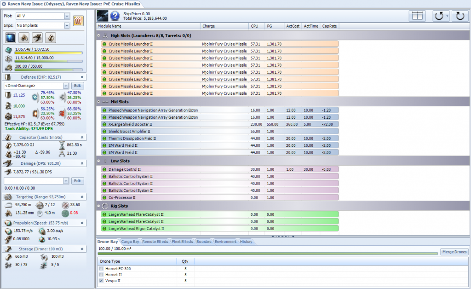
Task: Click the align time icon beside 10.93 s
Action: click(x=42, y=239)
